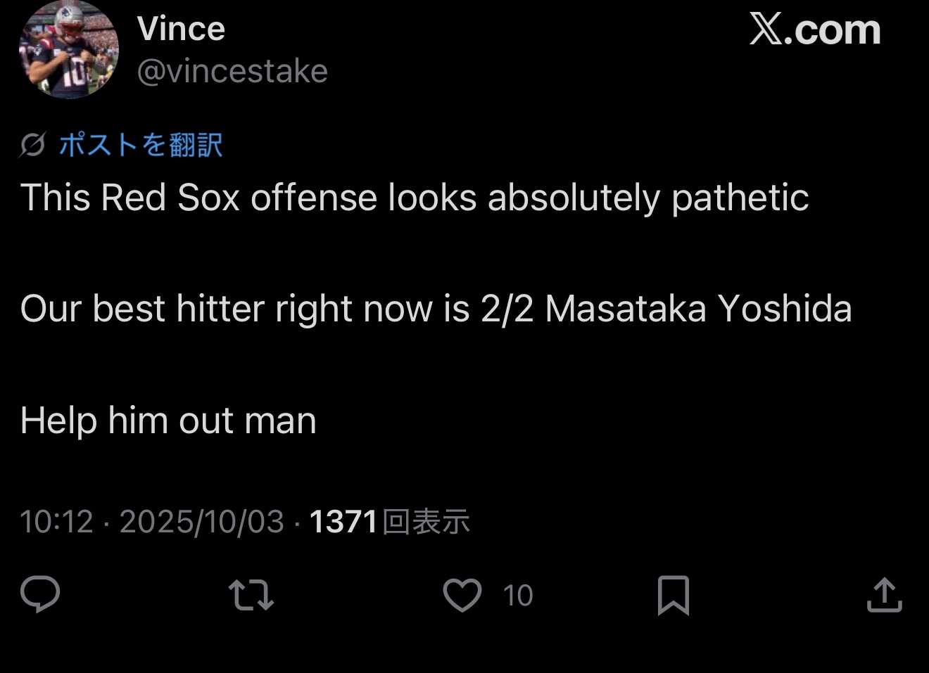Open the @vincestake handle link
Screen dimensions: 929x673
coord(232,72)
